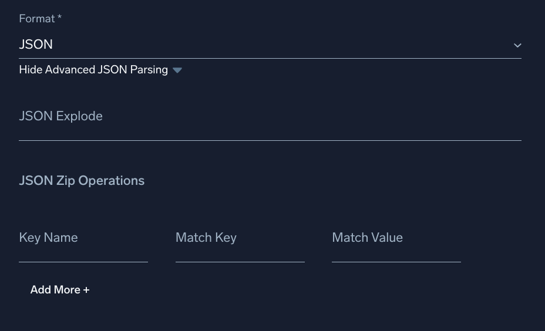Click the Hide Advanced JSON Parsing link
The height and width of the screenshot is (331, 545).
(93, 70)
